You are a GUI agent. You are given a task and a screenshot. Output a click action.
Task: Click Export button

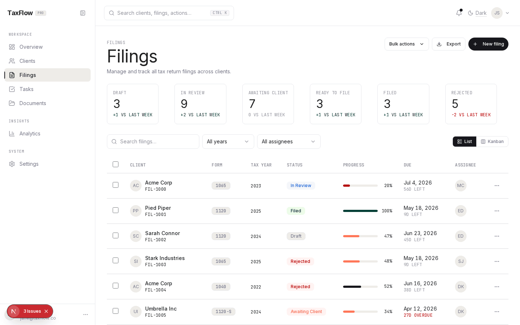448,44
